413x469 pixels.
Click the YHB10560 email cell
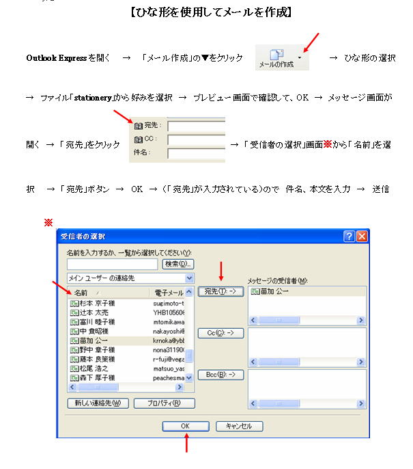(169, 312)
